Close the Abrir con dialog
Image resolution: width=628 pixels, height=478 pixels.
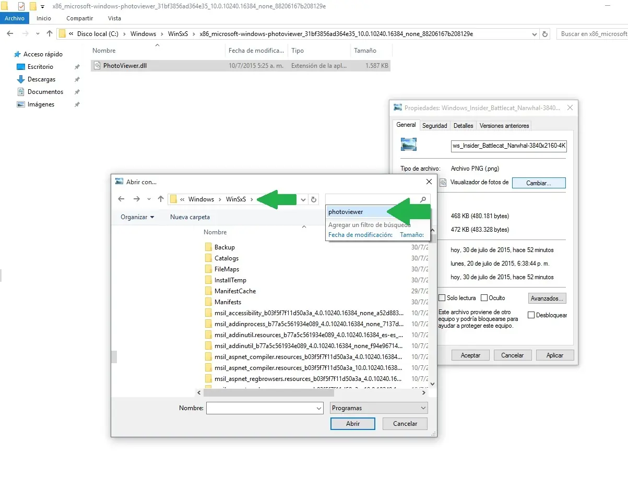click(x=429, y=182)
